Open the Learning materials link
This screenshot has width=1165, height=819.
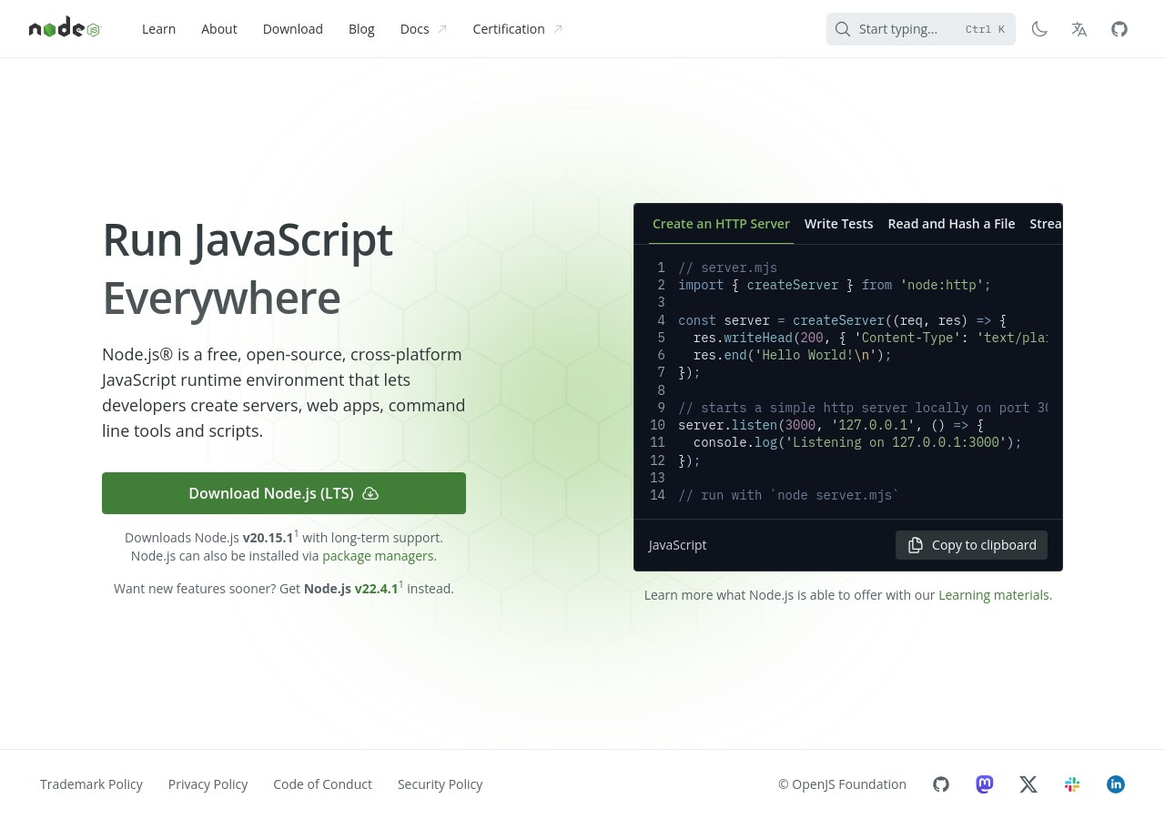[993, 595]
